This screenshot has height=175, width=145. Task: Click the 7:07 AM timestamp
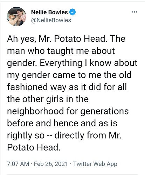click(18, 164)
